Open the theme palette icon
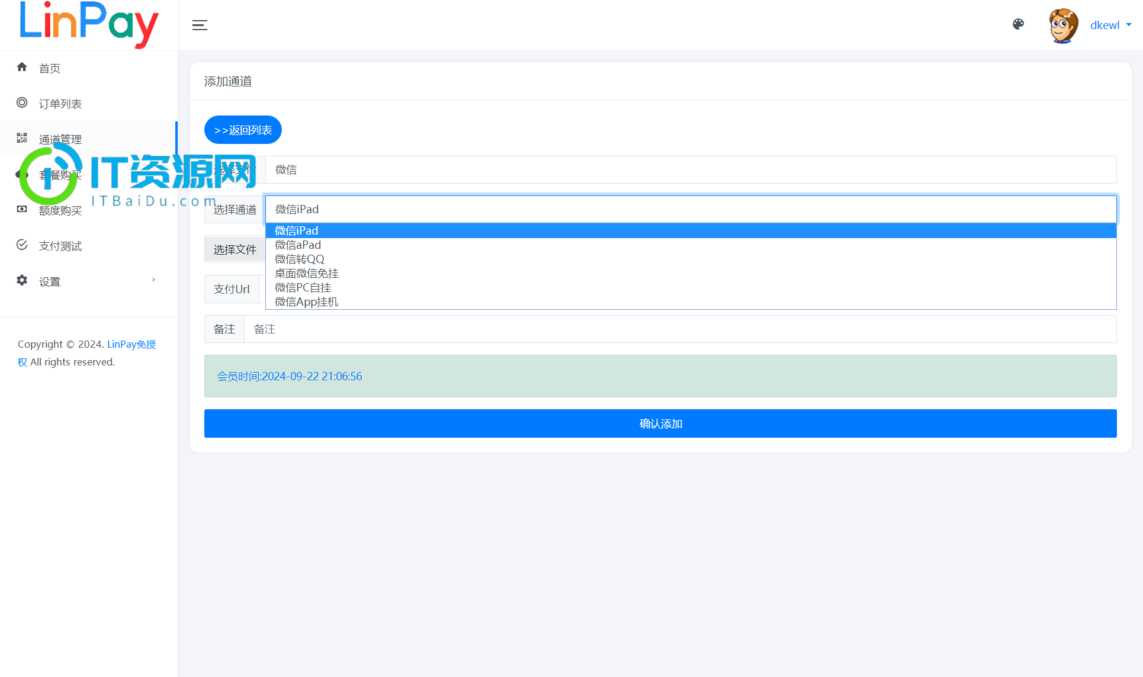Image resolution: width=1143 pixels, height=677 pixels. tap(1018, 24)
